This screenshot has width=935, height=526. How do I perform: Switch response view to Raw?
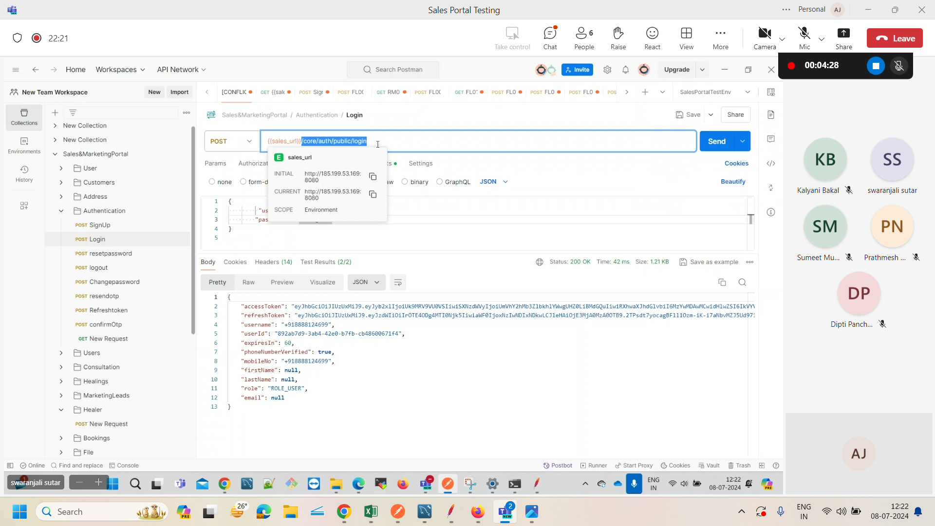(x=248, y=282)
